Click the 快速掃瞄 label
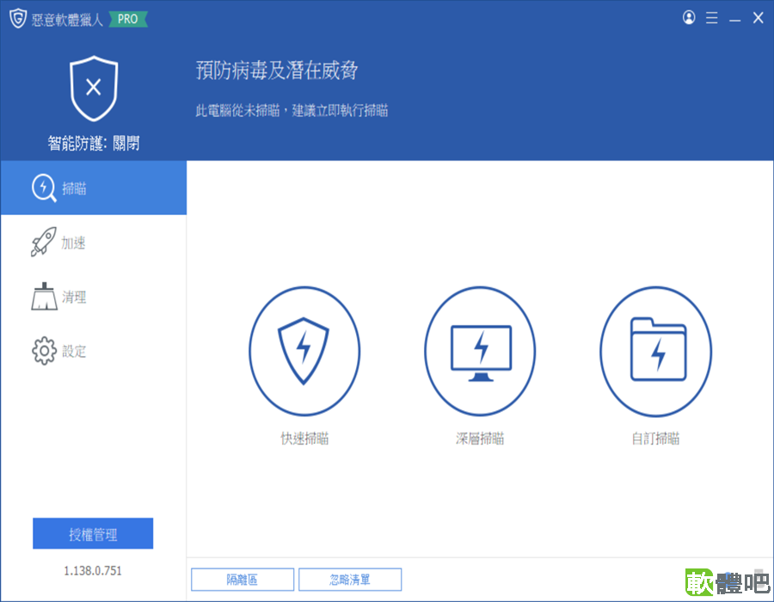The width and height of the screenshot is (774, 602). coord(304,439)
